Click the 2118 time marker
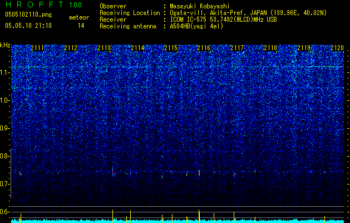The image size is (350, 223). coord(270,47)
